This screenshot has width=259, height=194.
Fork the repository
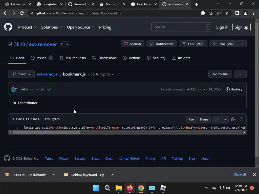click(x=193, y=44)
